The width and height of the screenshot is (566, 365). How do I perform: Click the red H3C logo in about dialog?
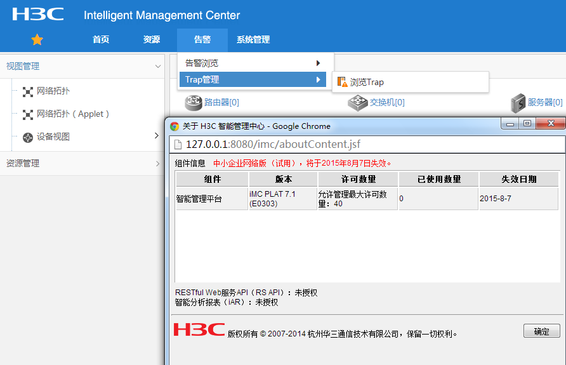(x=199, y=329)
